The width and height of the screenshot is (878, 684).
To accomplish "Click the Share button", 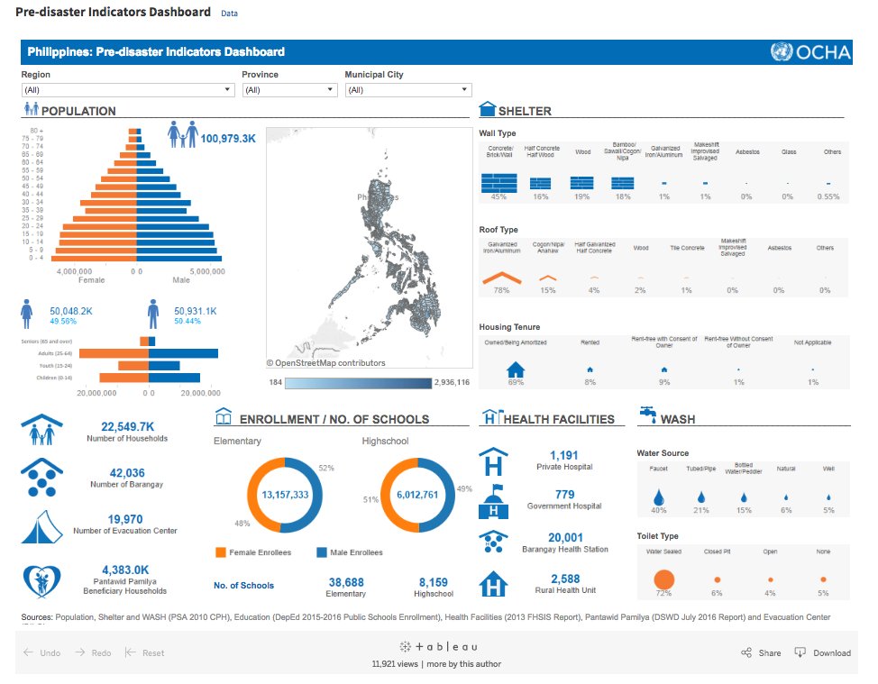I will click(761, 652).
